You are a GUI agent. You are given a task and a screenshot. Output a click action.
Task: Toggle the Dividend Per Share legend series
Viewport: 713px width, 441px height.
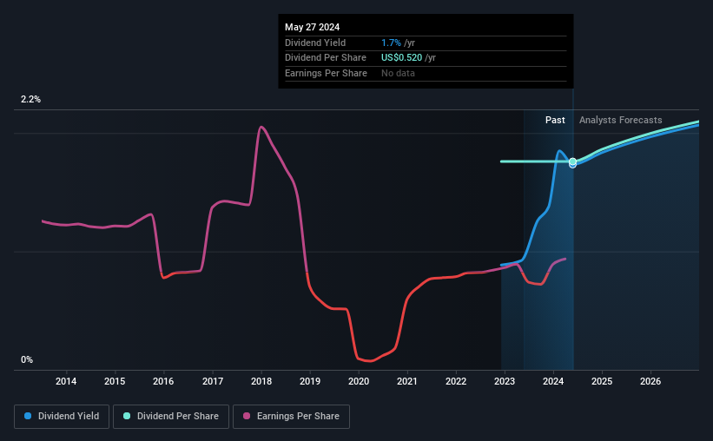pos(171,417)
